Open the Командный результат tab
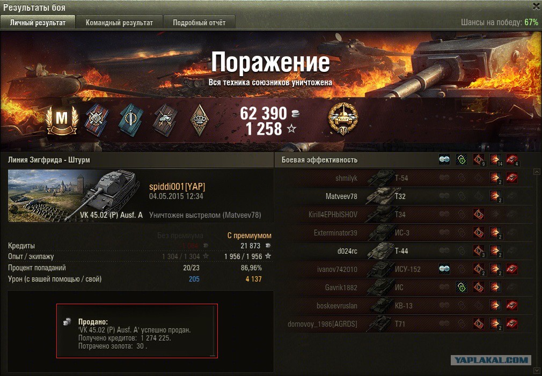 119,23
